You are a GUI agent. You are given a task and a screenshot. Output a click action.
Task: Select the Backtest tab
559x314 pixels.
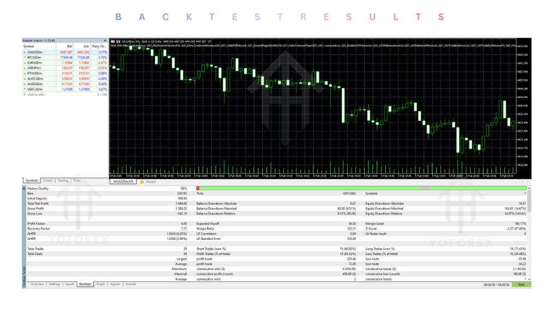[85, 284]
